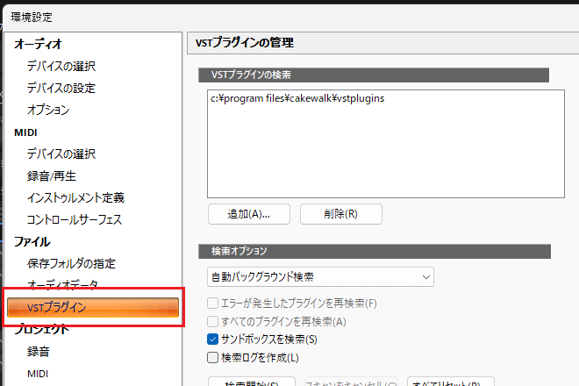The image size is (579, 386).
Task: Go to the 録音/再生 settings
Action: tap(51, 175)
